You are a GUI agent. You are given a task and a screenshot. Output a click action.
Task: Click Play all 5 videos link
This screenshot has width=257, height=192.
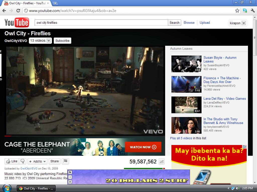coord(181,138)
